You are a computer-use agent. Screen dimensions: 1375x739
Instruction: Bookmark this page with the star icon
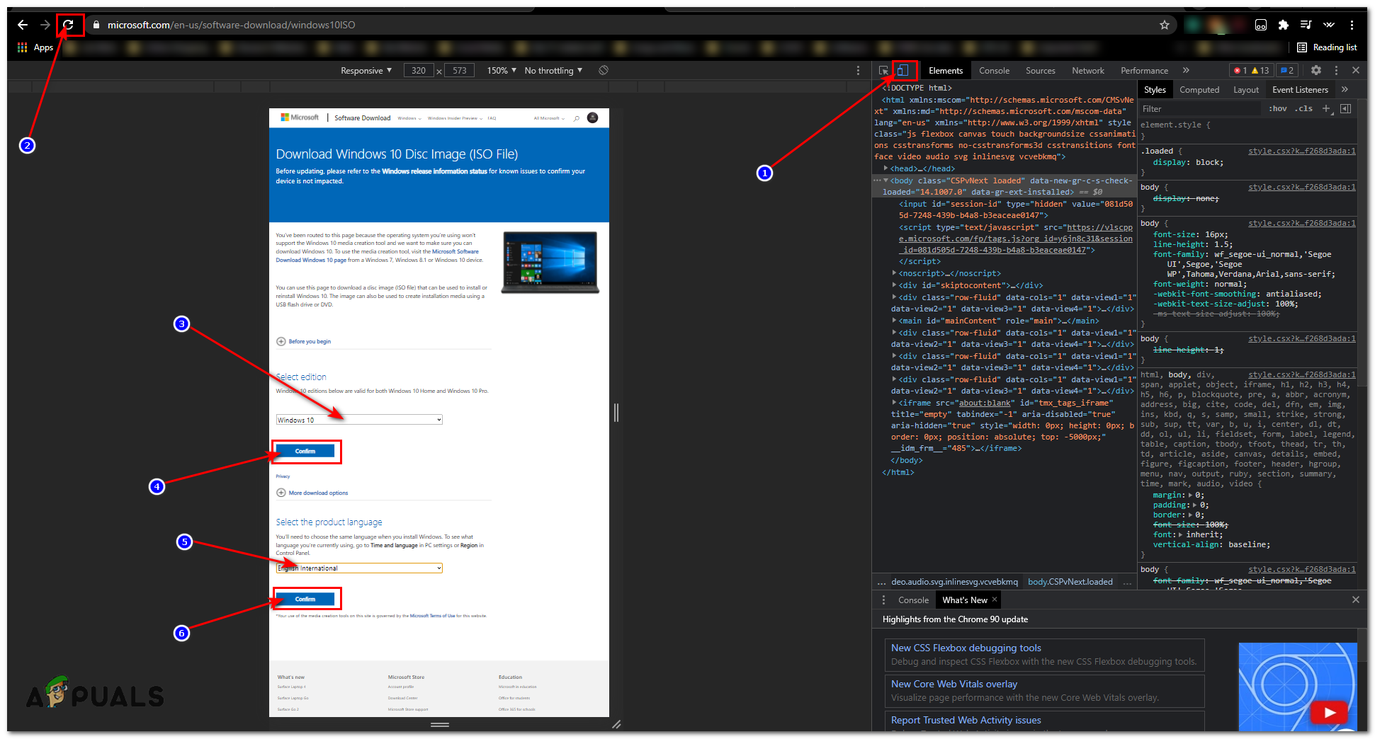(1165, 25)
